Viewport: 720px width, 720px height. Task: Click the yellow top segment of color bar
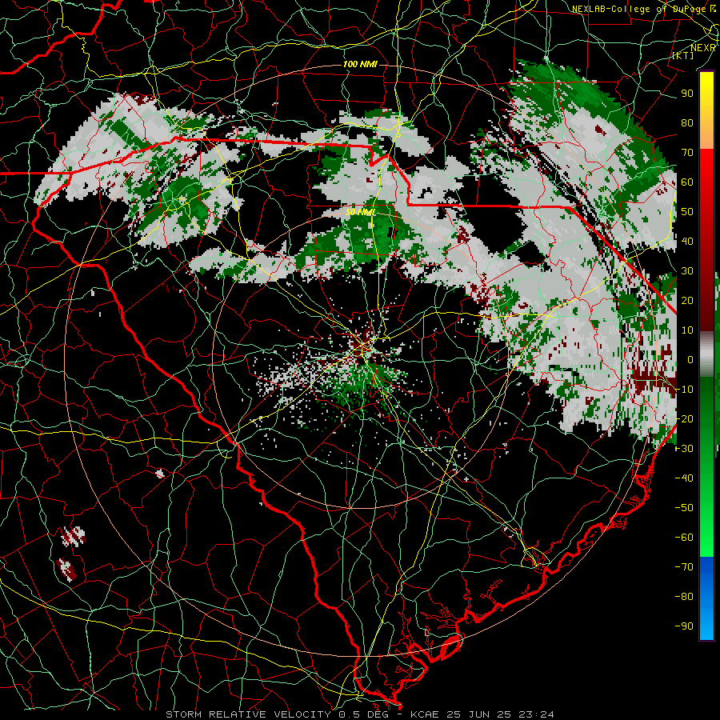pos(706,110)
